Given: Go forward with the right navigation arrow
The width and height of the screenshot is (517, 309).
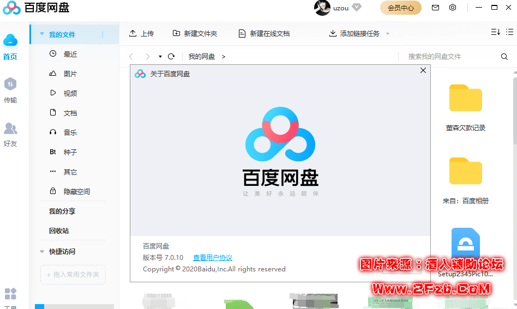Looking at the screenshot, I should click(147, 57).
